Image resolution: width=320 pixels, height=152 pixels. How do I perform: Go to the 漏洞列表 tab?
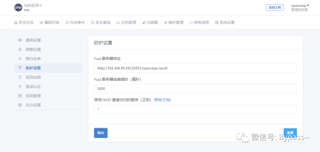[49, 22]
